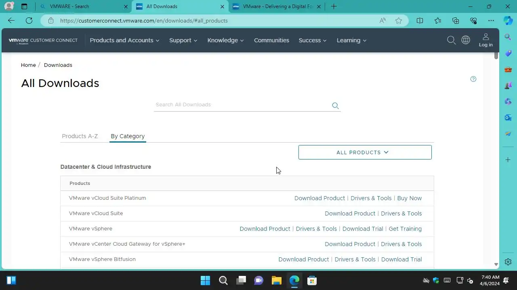Click Download Product for VMware vSphere
517x290 pixels.
tap(265, 229)
